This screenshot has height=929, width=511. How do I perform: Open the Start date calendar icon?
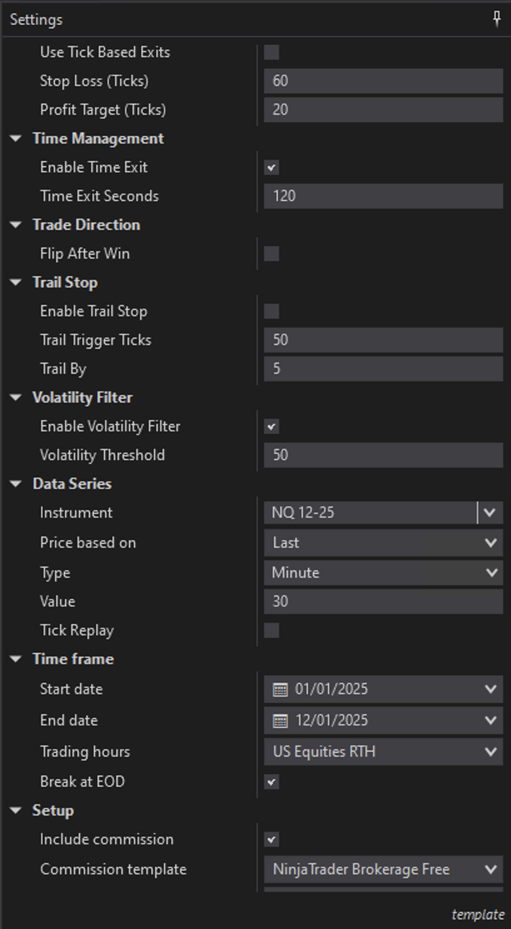pos(280,689)
